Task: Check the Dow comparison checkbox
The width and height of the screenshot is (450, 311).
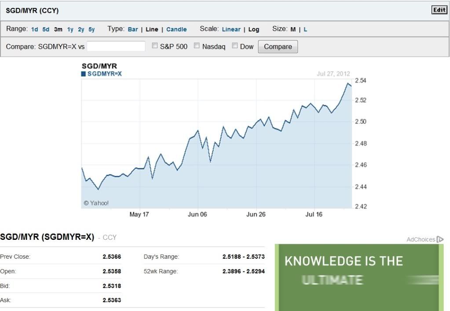Action: click(x=235, y=46)
